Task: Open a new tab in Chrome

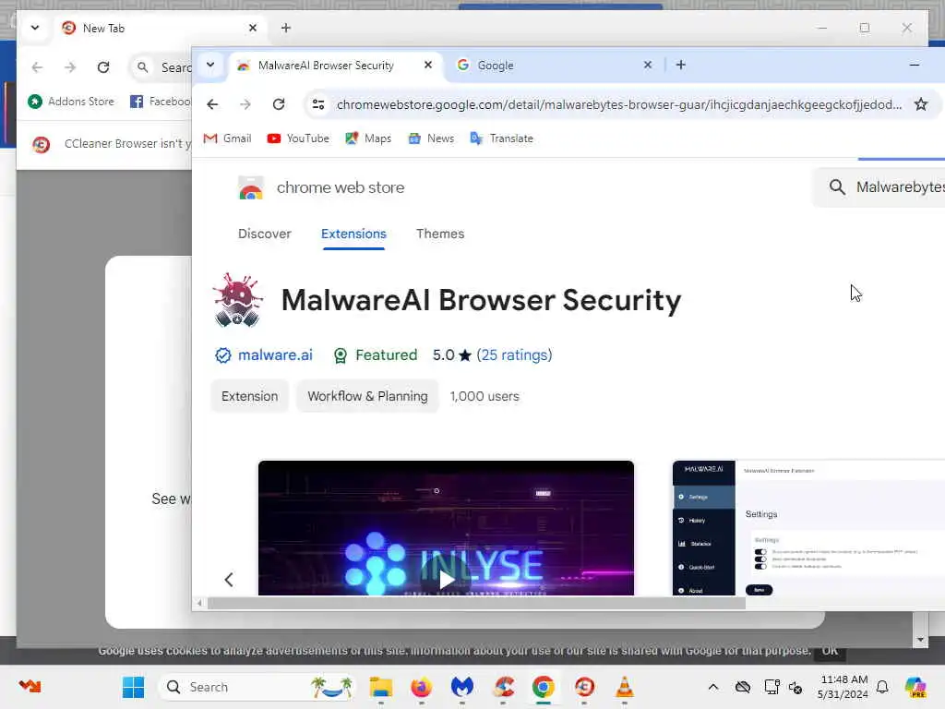Action: pyautogui.click(x=680, y=65)
